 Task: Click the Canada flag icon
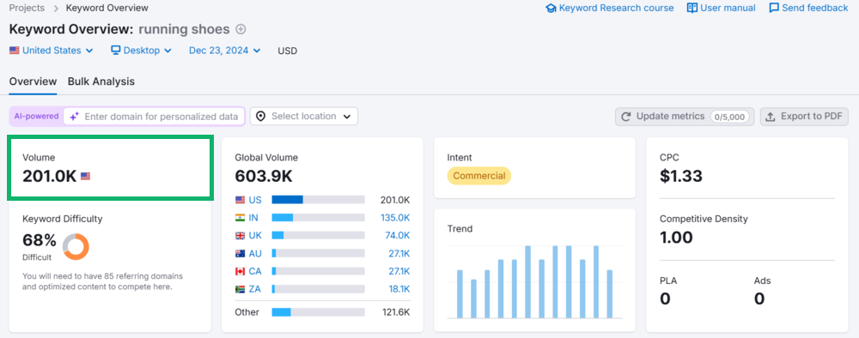coord(240,271)
